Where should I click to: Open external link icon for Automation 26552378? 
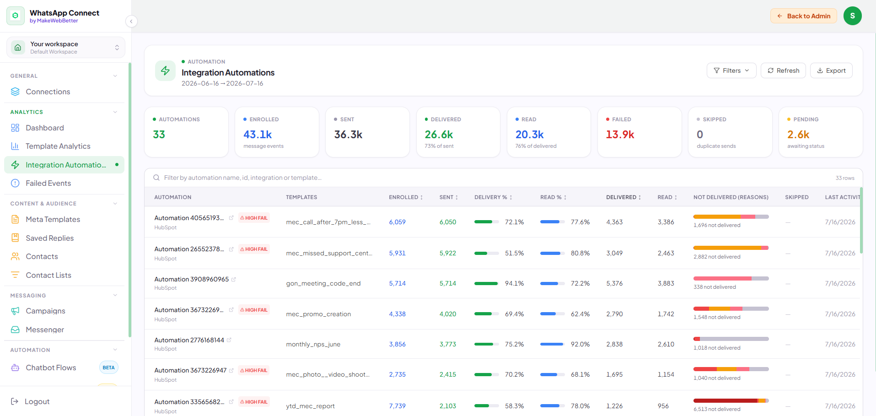point(231,249)
